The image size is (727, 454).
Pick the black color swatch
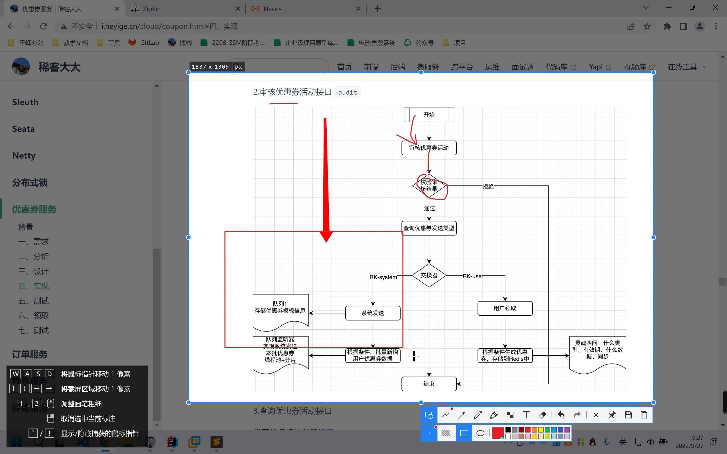(x=508, y=430)
